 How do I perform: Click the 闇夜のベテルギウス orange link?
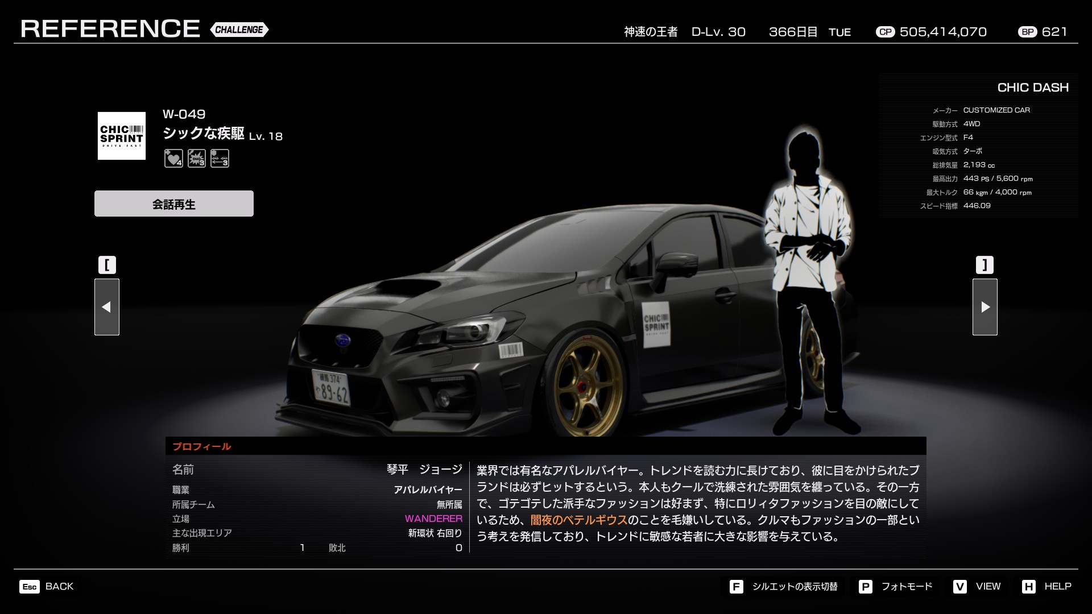click(578, 520)
